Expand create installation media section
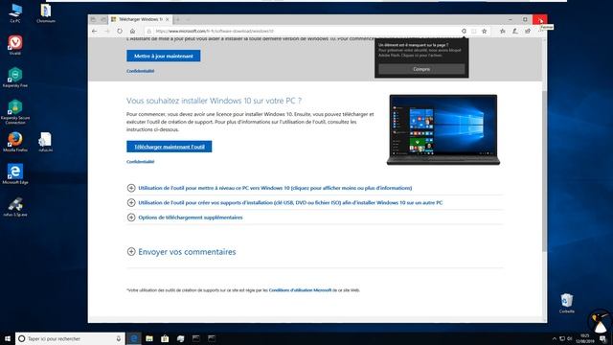Viewport: 613px width, 345px height. tap(285, 202)
